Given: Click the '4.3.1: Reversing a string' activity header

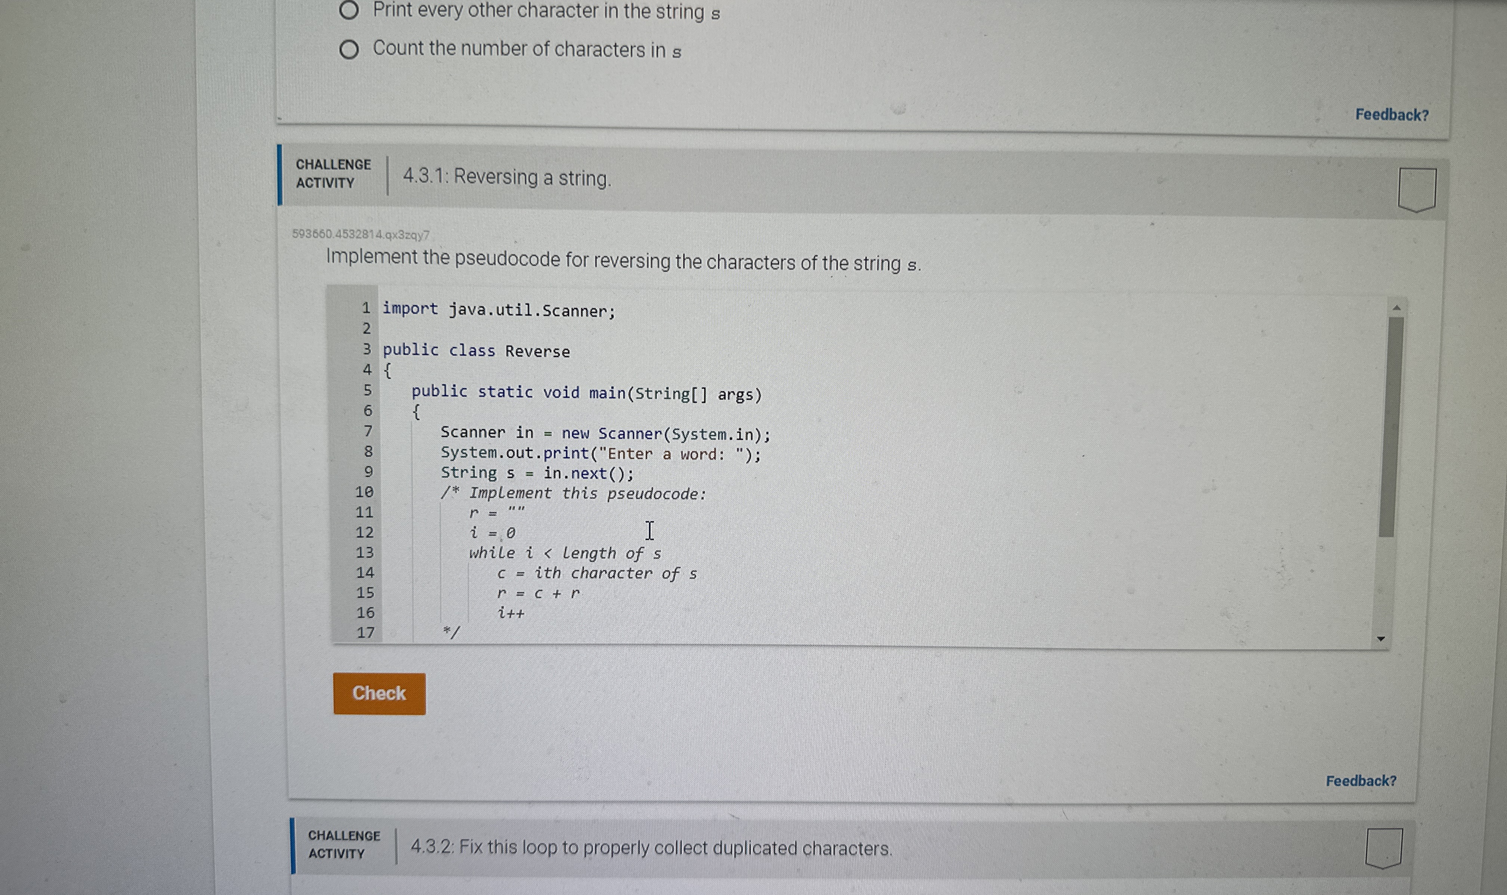Looking at the screenshot, I should coord(507,177).
